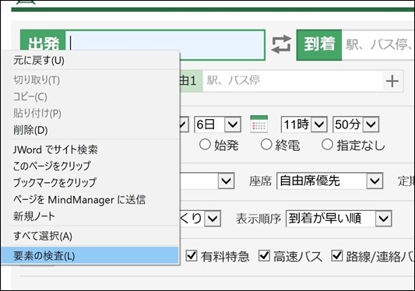Open the 表示順序 到着が早い順 dropdown
The width and height of the screenshot is (415, 291).
coord(339,219)
